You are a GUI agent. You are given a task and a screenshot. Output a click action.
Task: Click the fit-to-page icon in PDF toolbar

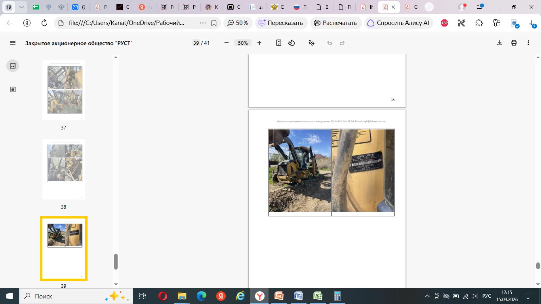(279, 43)
